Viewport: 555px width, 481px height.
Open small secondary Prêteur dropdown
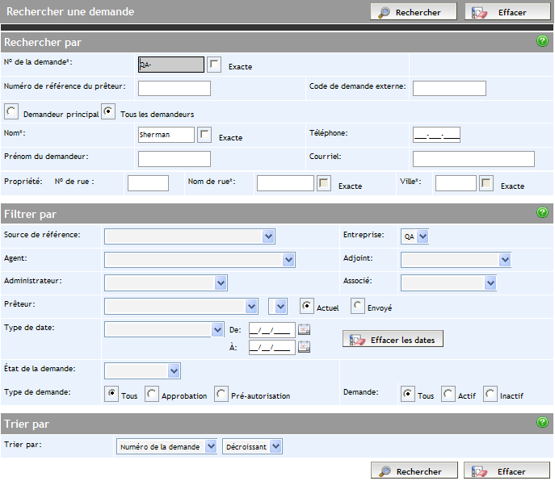tap(278, 307)
